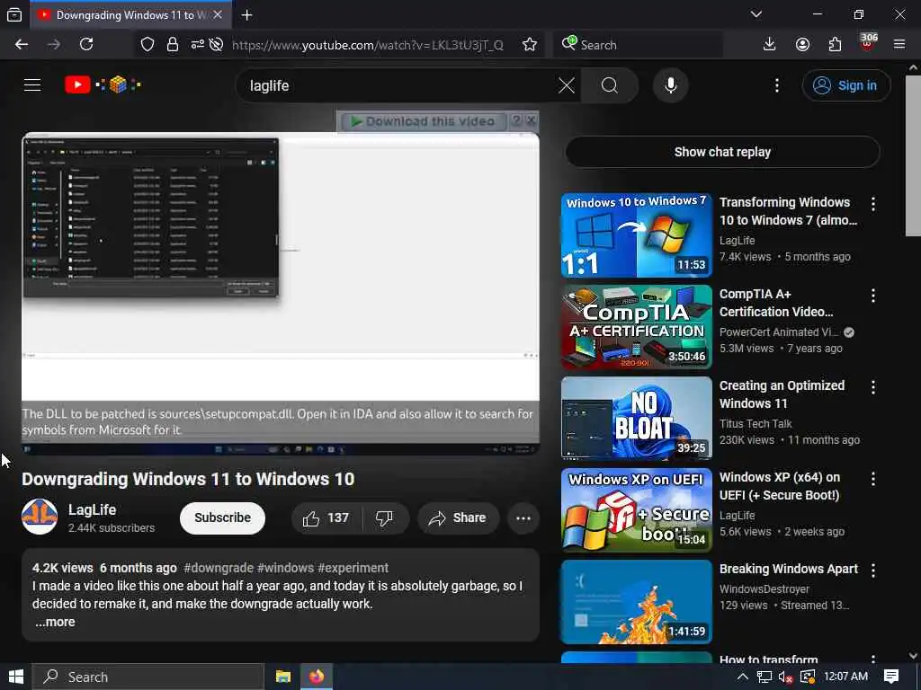Toggle the muted volume tray icon
This screenshot has height=690, width=921.
point(785,677)
